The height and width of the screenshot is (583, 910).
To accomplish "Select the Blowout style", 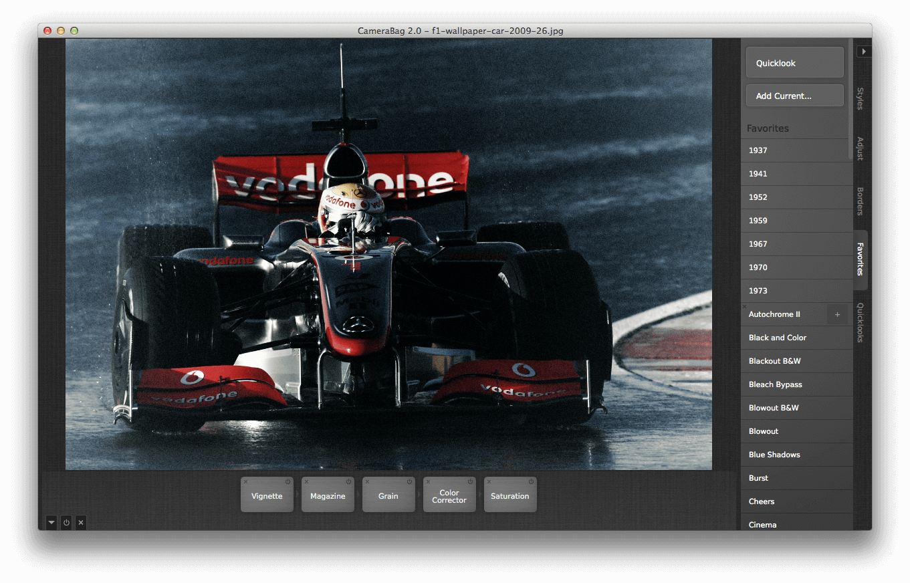I will (796, 431).
